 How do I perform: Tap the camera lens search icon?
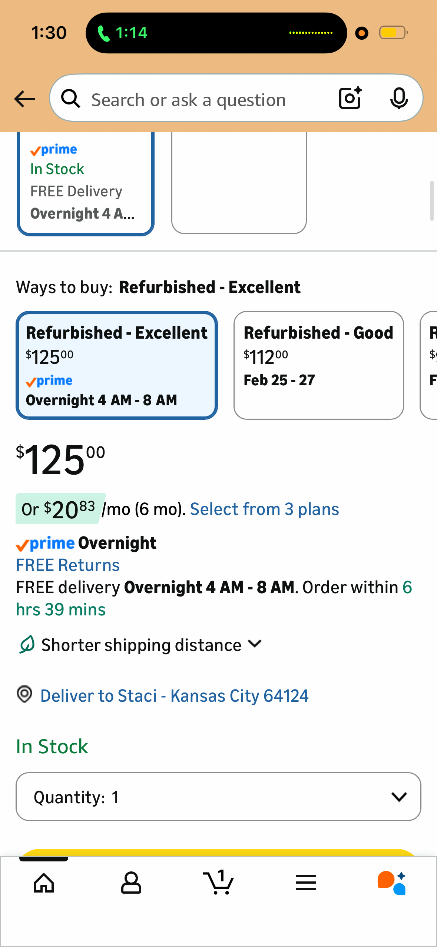(x=350, y=98)
